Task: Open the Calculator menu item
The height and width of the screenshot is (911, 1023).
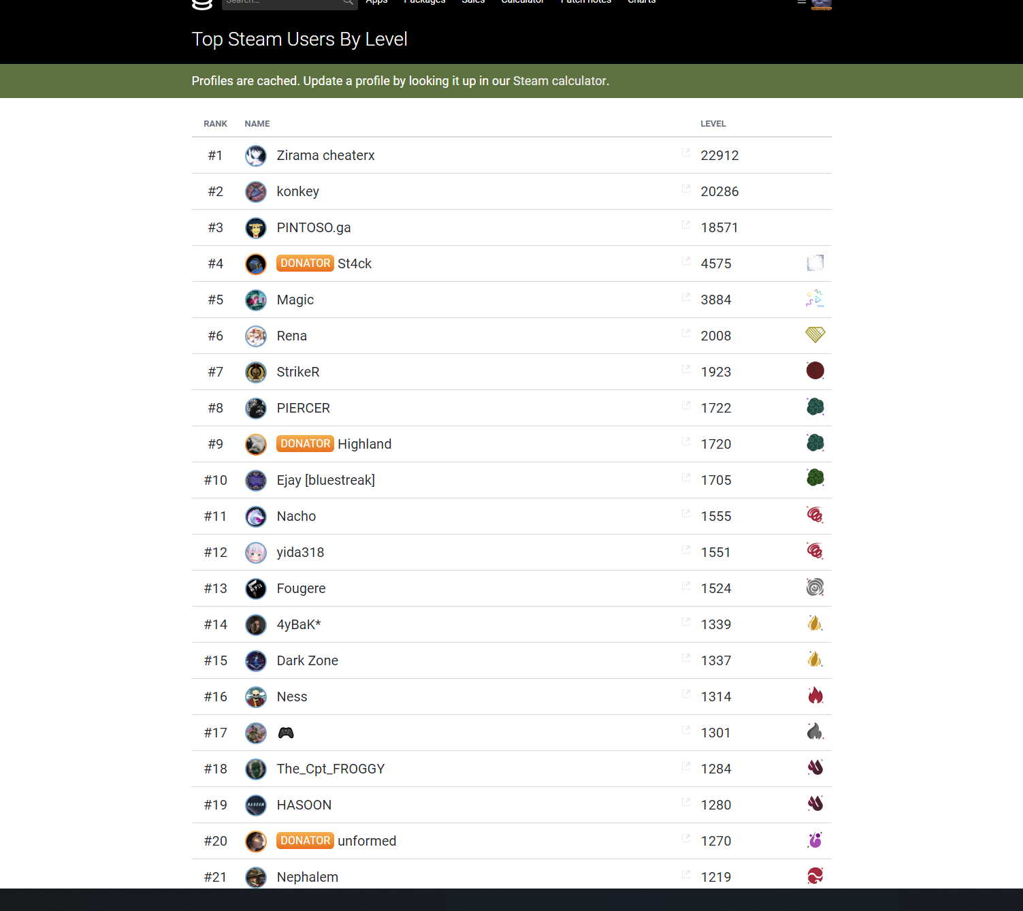Action: pyautogui.click(x=523, y=2)
